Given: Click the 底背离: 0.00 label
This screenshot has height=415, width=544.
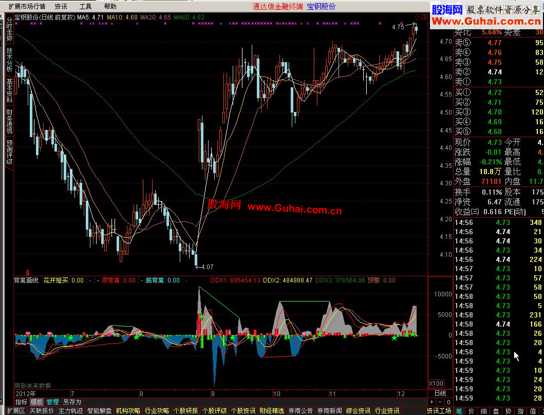Looking at the screenshot, I should (163, 280).
